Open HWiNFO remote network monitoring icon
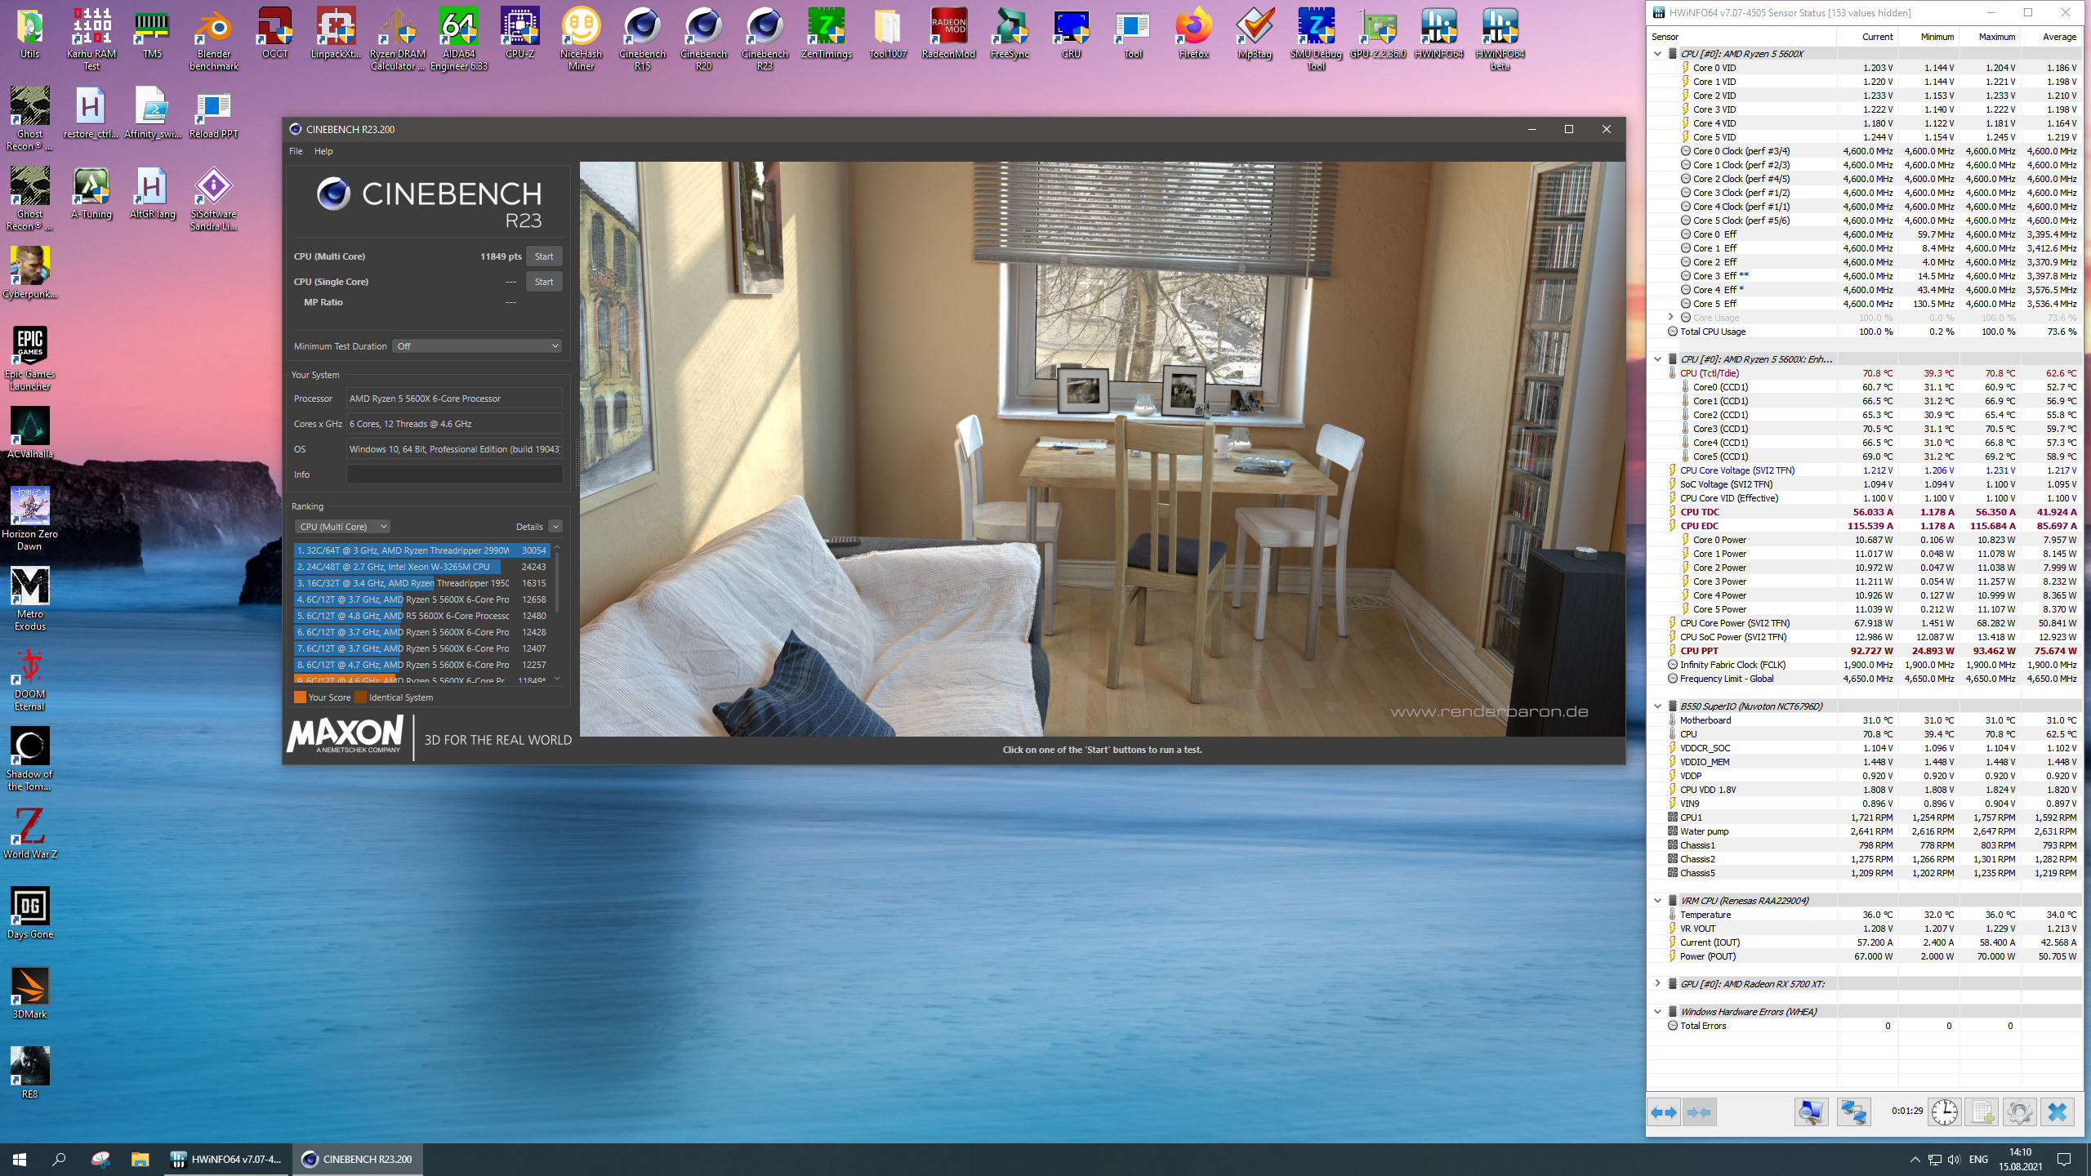This screenshot has height=1176, width=2091. 1853,1111
